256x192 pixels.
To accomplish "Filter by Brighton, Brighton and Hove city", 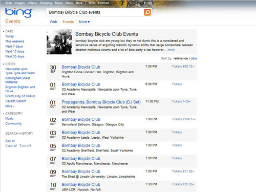I will [x=20, y=89].
